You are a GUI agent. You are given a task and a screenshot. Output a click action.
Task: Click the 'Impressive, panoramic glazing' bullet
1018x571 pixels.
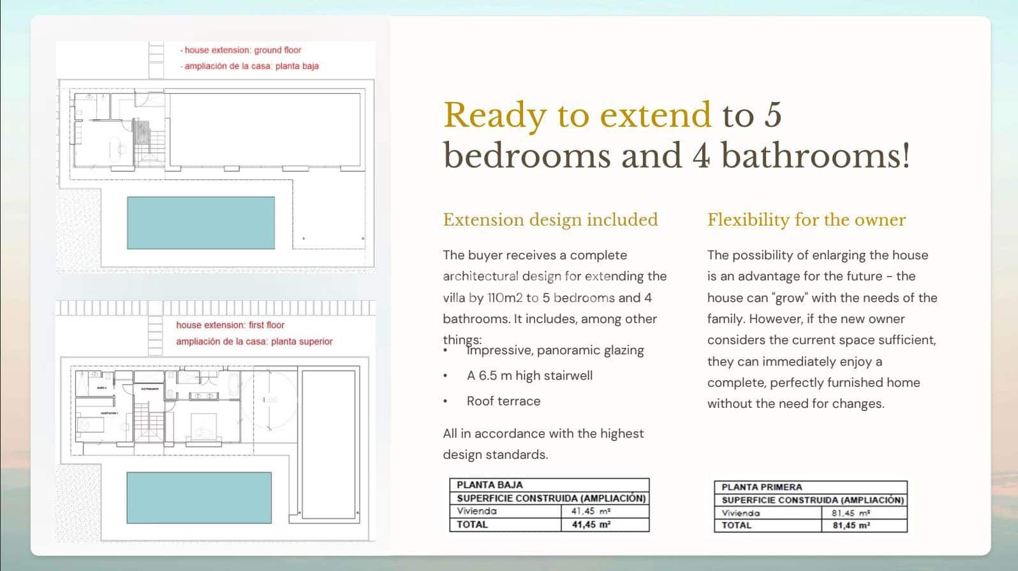pos(555,351)
